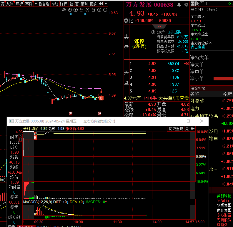
Task: Select the scissors cut tool
Action: [87, 10]
